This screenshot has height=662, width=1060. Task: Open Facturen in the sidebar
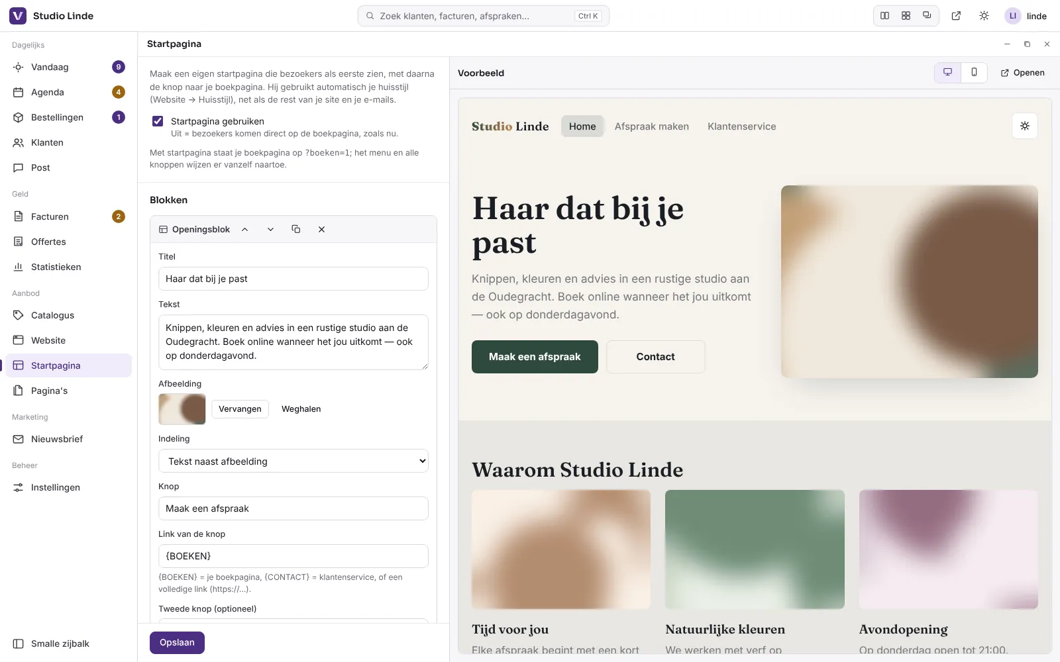click(x=68, y=216)
